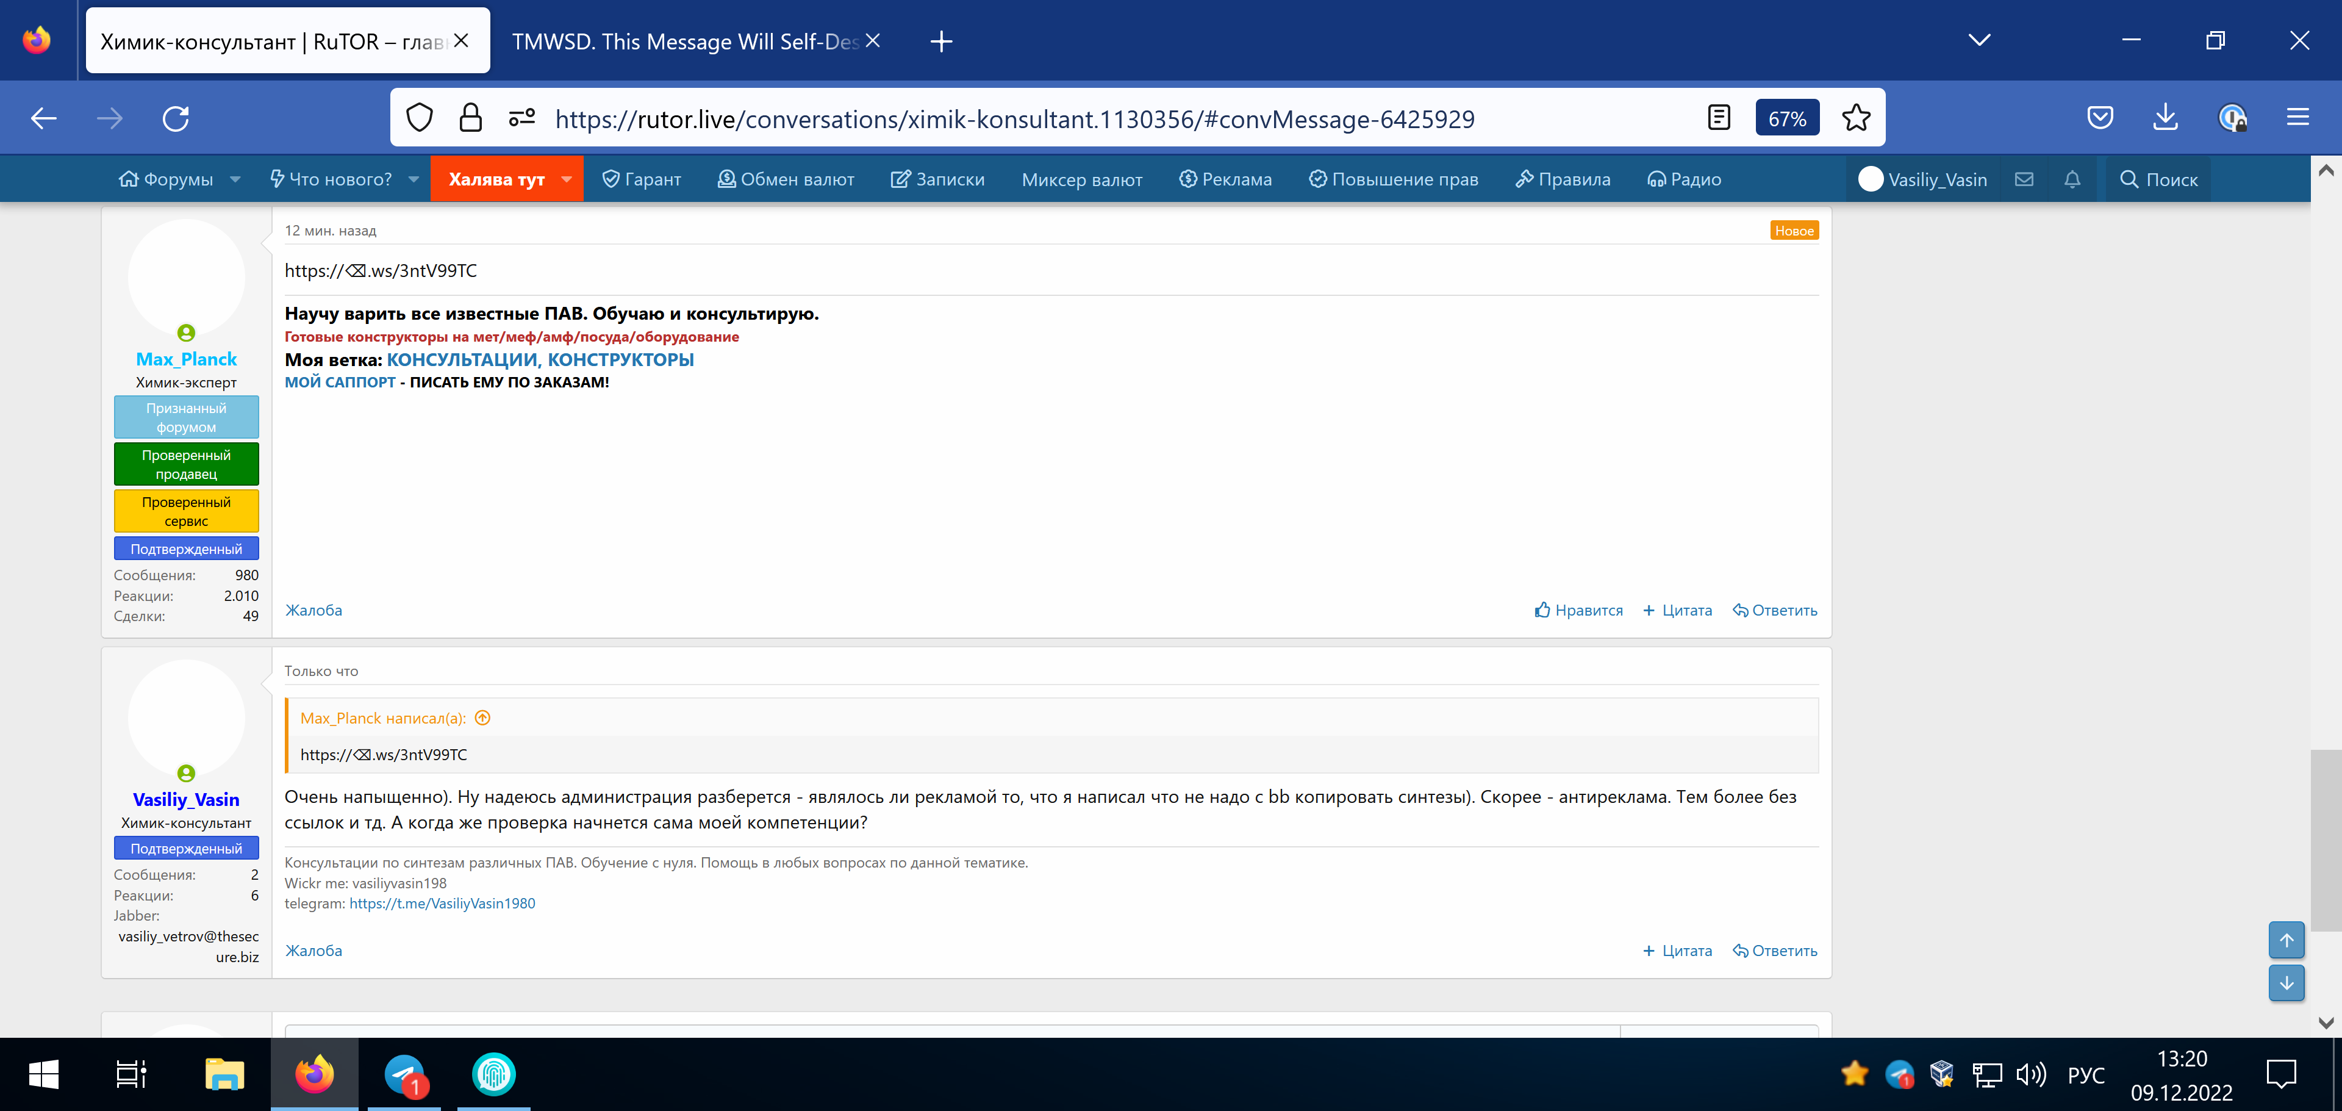Viewport: 2342px width, 1111px height.
Task: Open КОНСУЛЬТАЦИИ, КОНСТРУКТОРЫ thread link
Action: [540, 360]
